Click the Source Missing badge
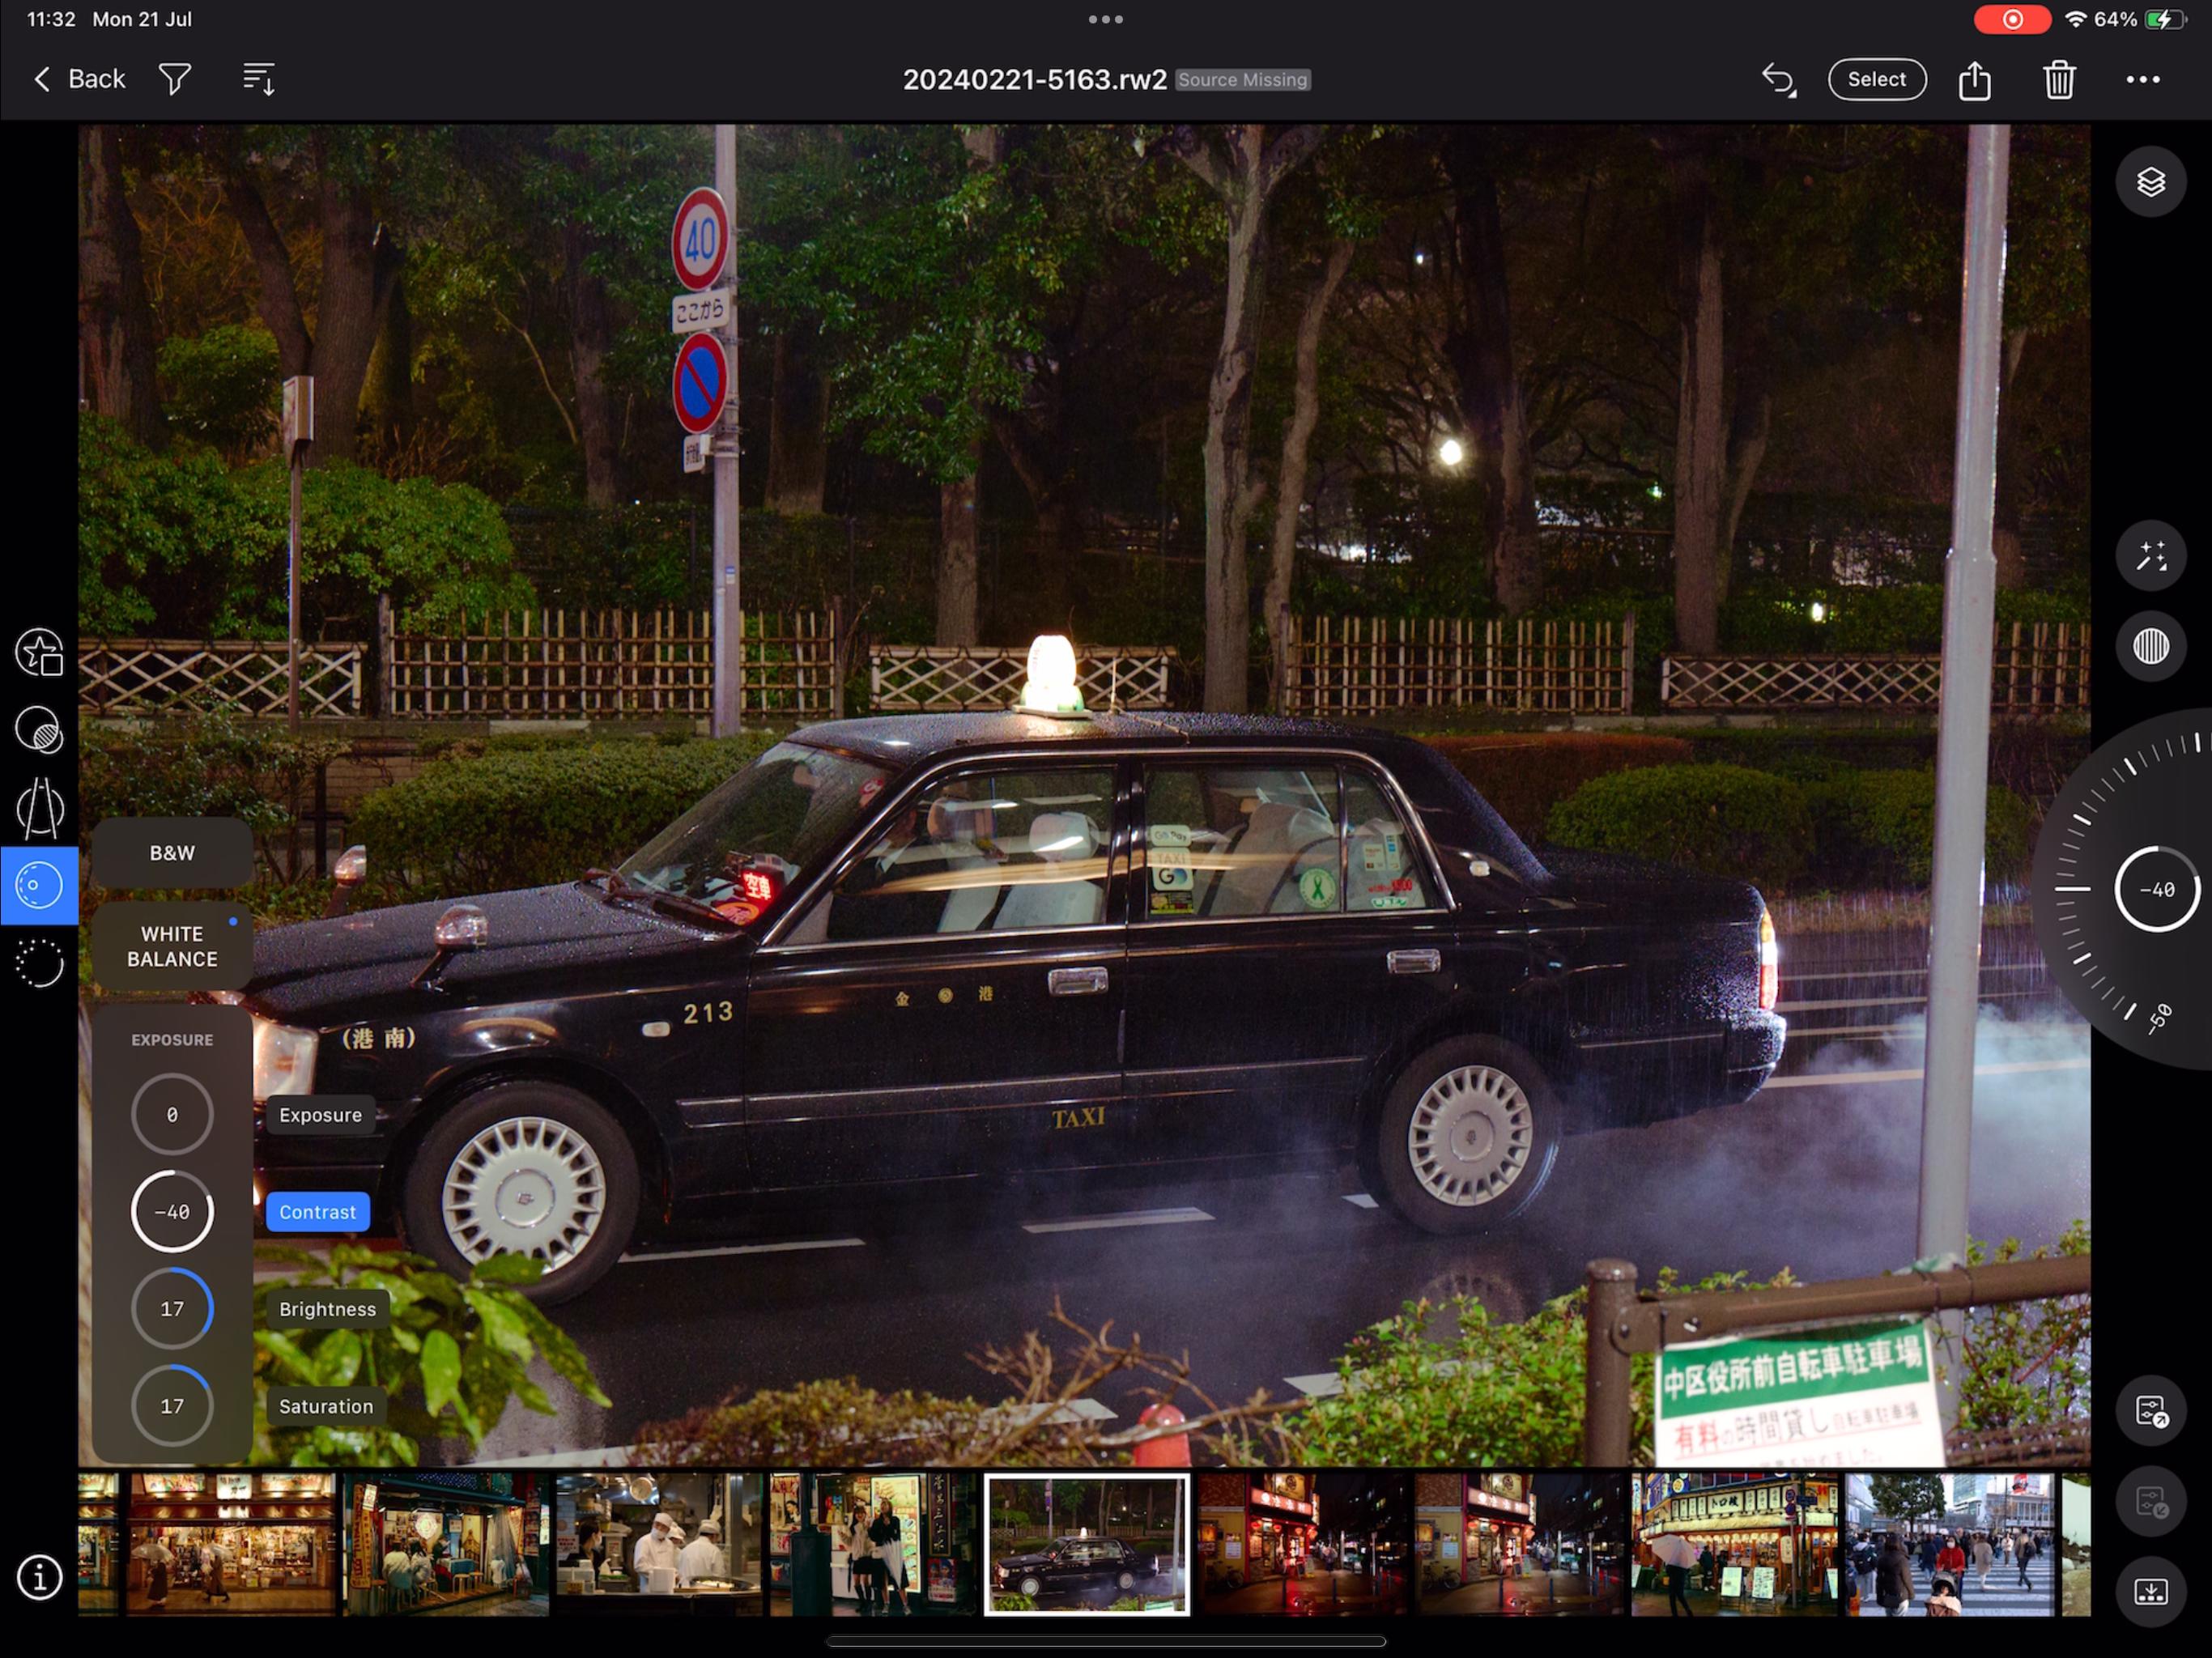2212x1658 pixels. click(1242, 79)
